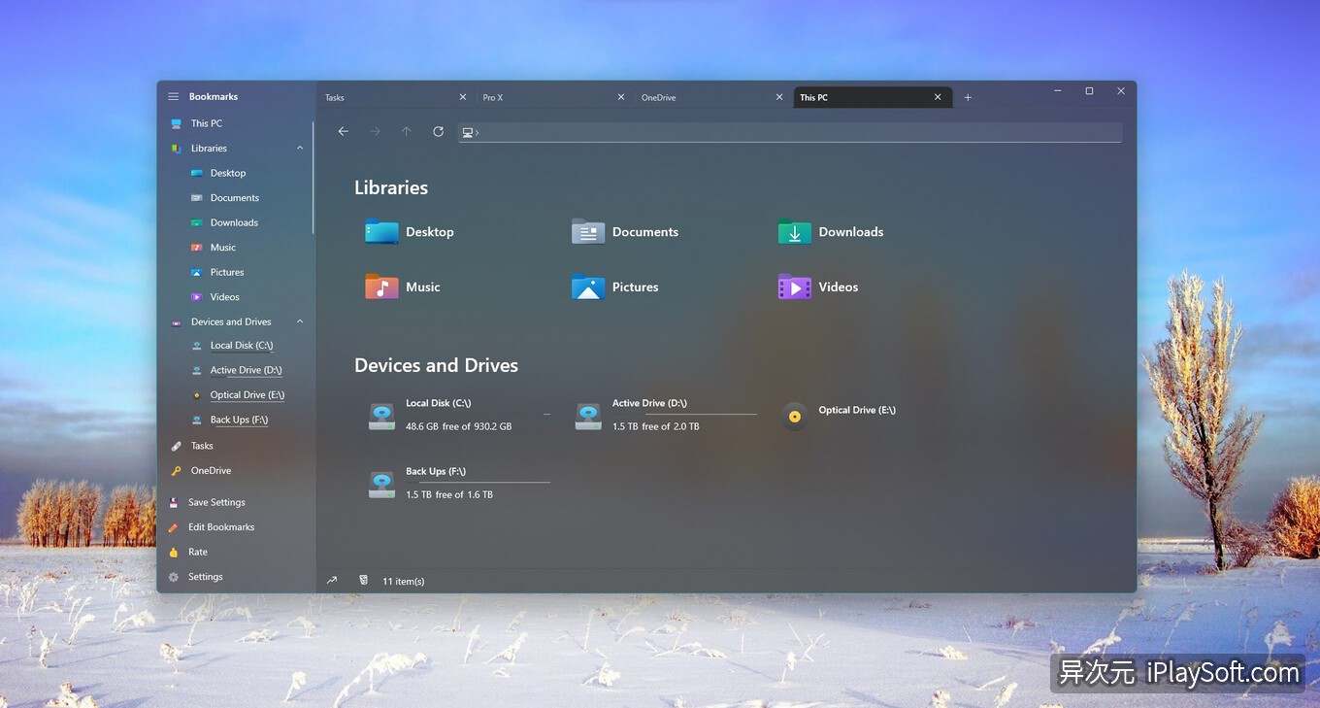Viewport: 1320px width, 708px height.
Task: Open the computer dropdown in the address bar
Action: [x=470, y=131]
